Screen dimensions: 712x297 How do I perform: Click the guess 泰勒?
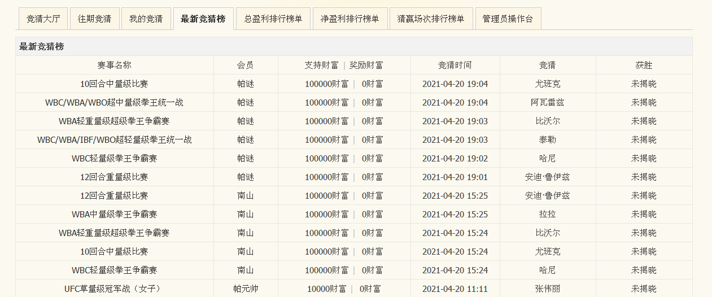click(x=547, y=139)
